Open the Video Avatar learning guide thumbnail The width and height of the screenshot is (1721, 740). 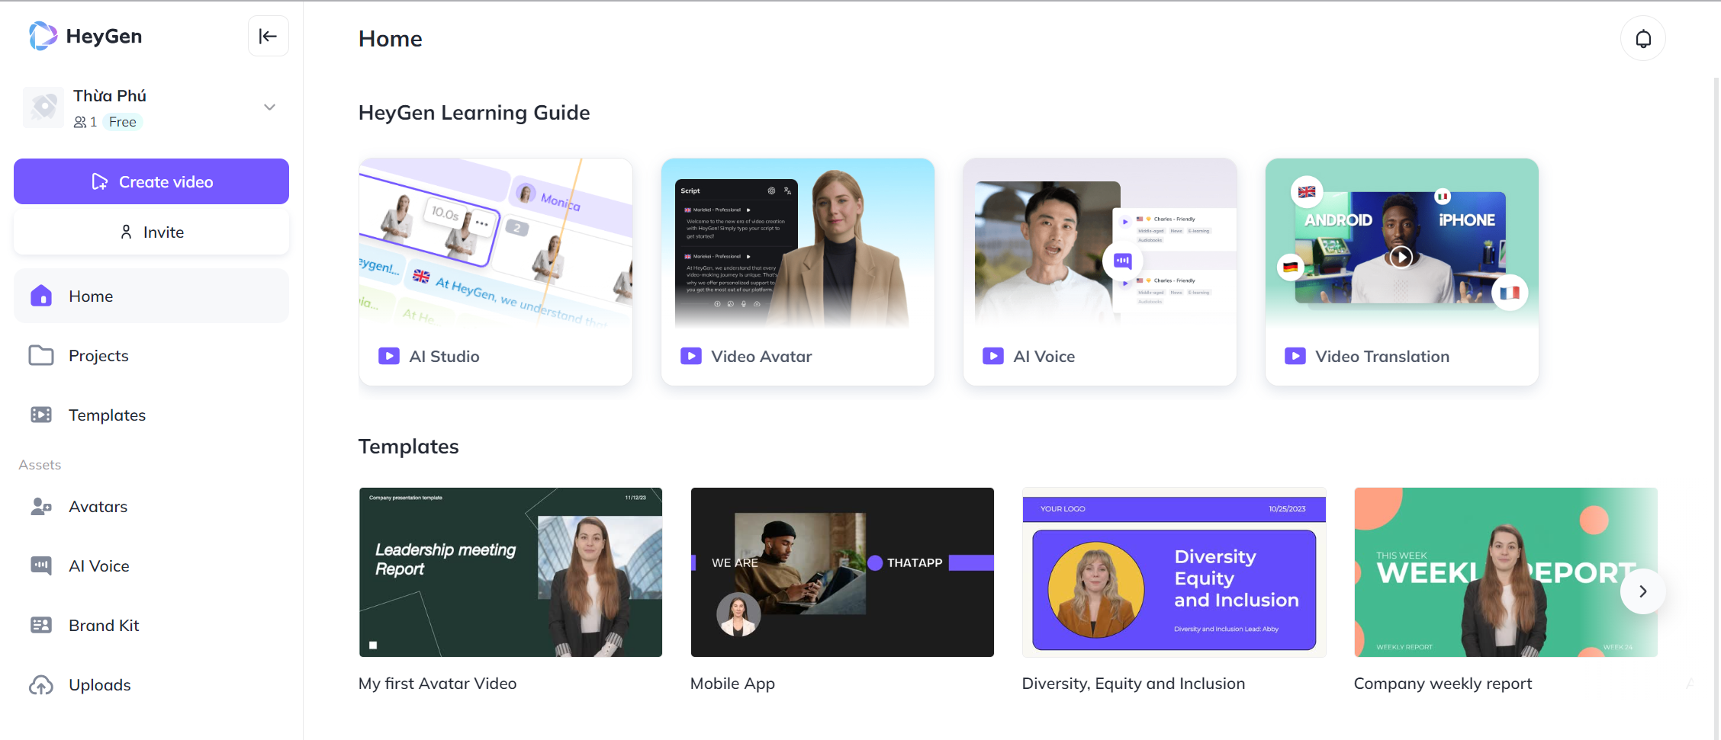[798, 244]
